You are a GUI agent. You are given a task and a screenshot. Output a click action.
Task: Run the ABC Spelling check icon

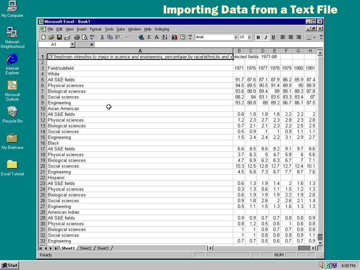coord(93,37)
